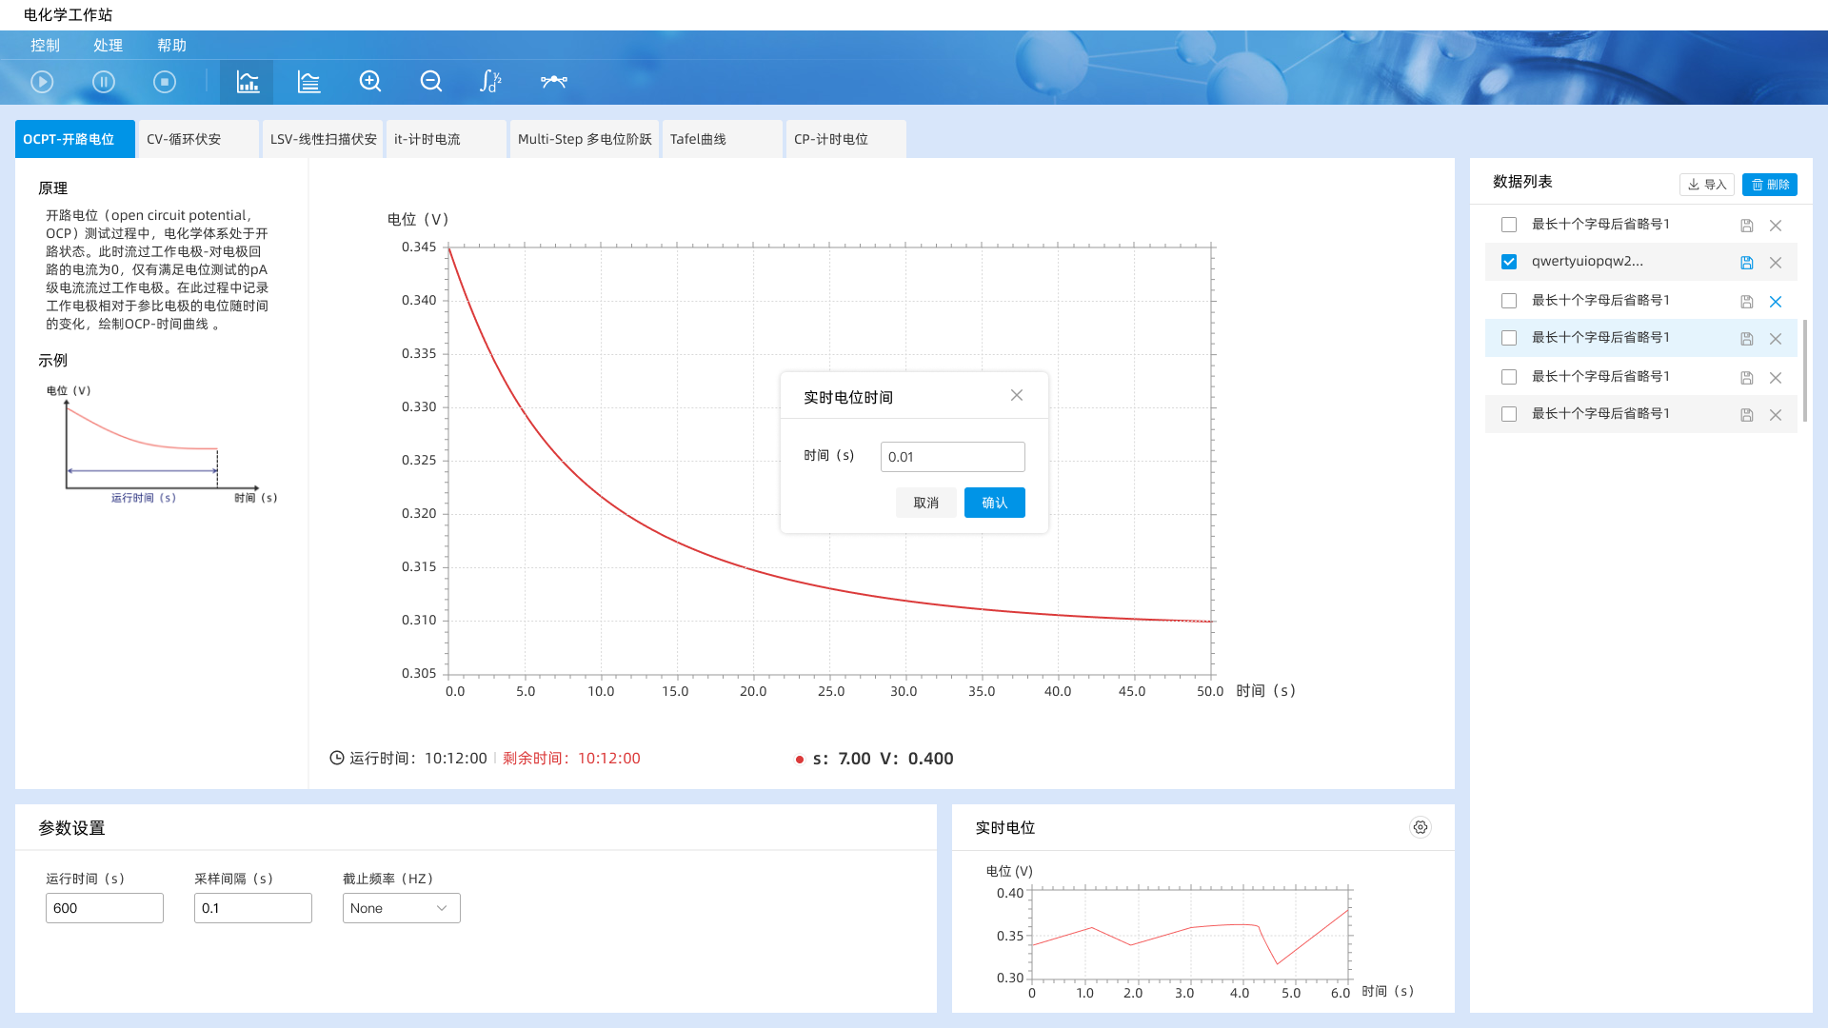
Task: Open real-time potential settings gear
Action: coord(1420,827)
